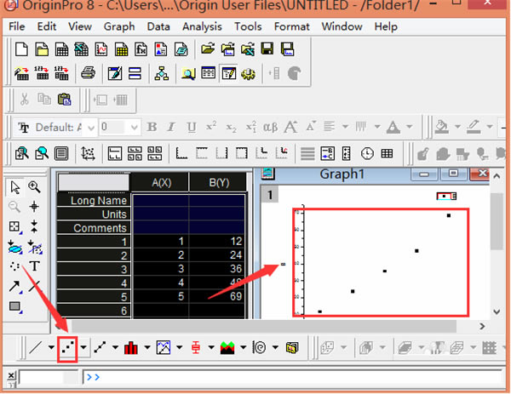Expand the line+symbol dropdown arrow

click(x=115, y=348)
